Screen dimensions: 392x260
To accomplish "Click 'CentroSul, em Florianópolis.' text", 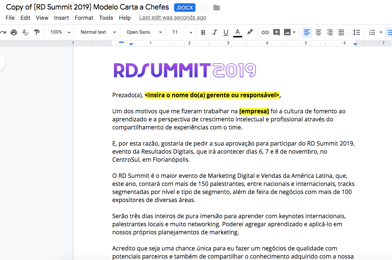I will point(151,160).
